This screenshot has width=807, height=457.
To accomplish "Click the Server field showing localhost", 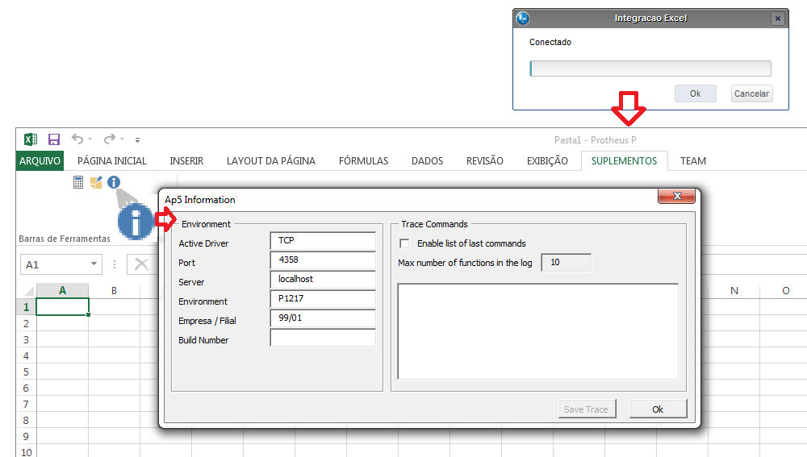I will (x=324, y=279).
